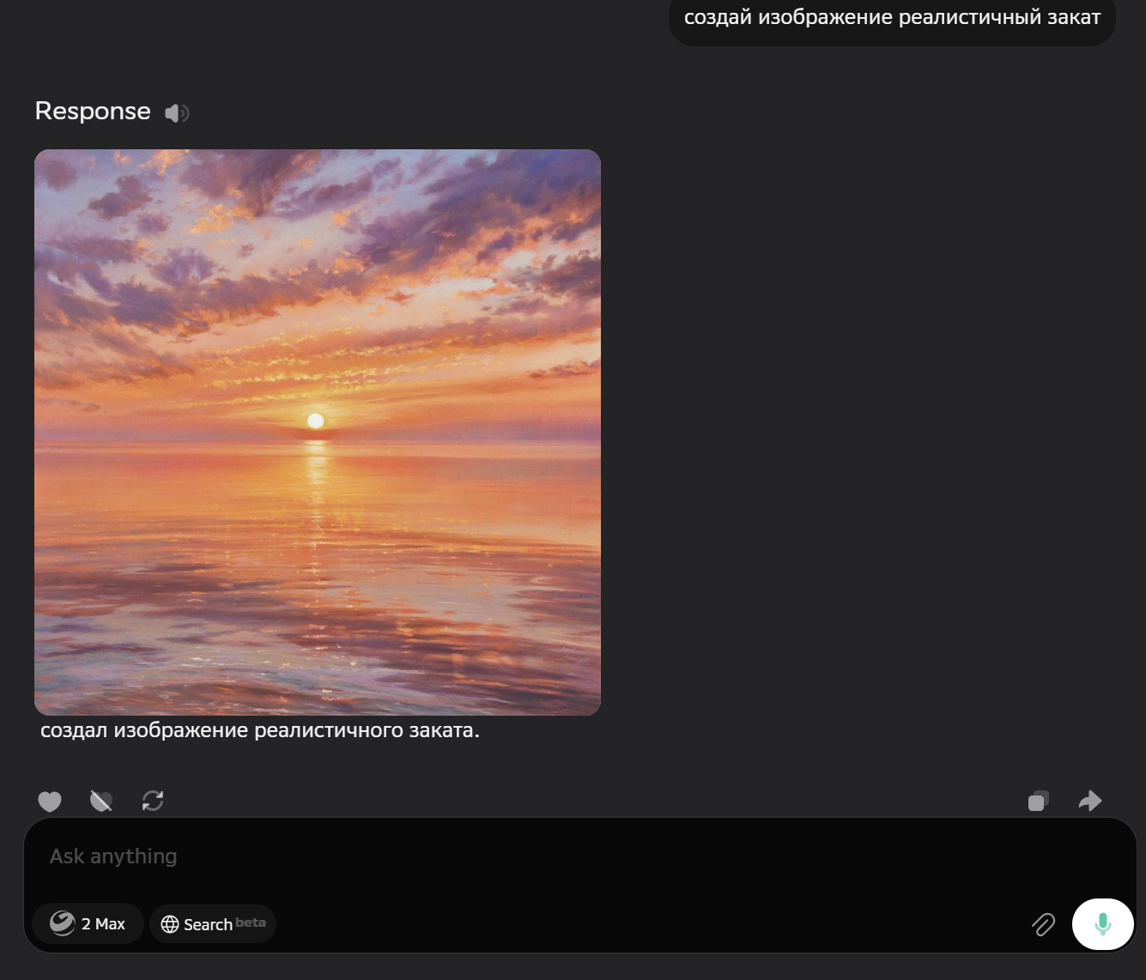Click the text 'создал изображение реалистичного заката.'
Image resolution: width=1146 pixels, height=980 pixels.
[260, 731]
